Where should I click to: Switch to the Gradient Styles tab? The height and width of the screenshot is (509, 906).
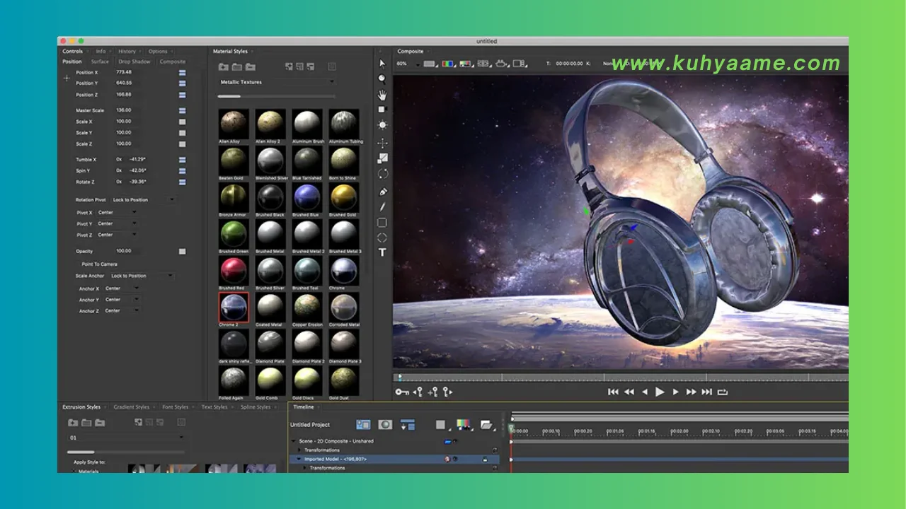click(132, 406)
